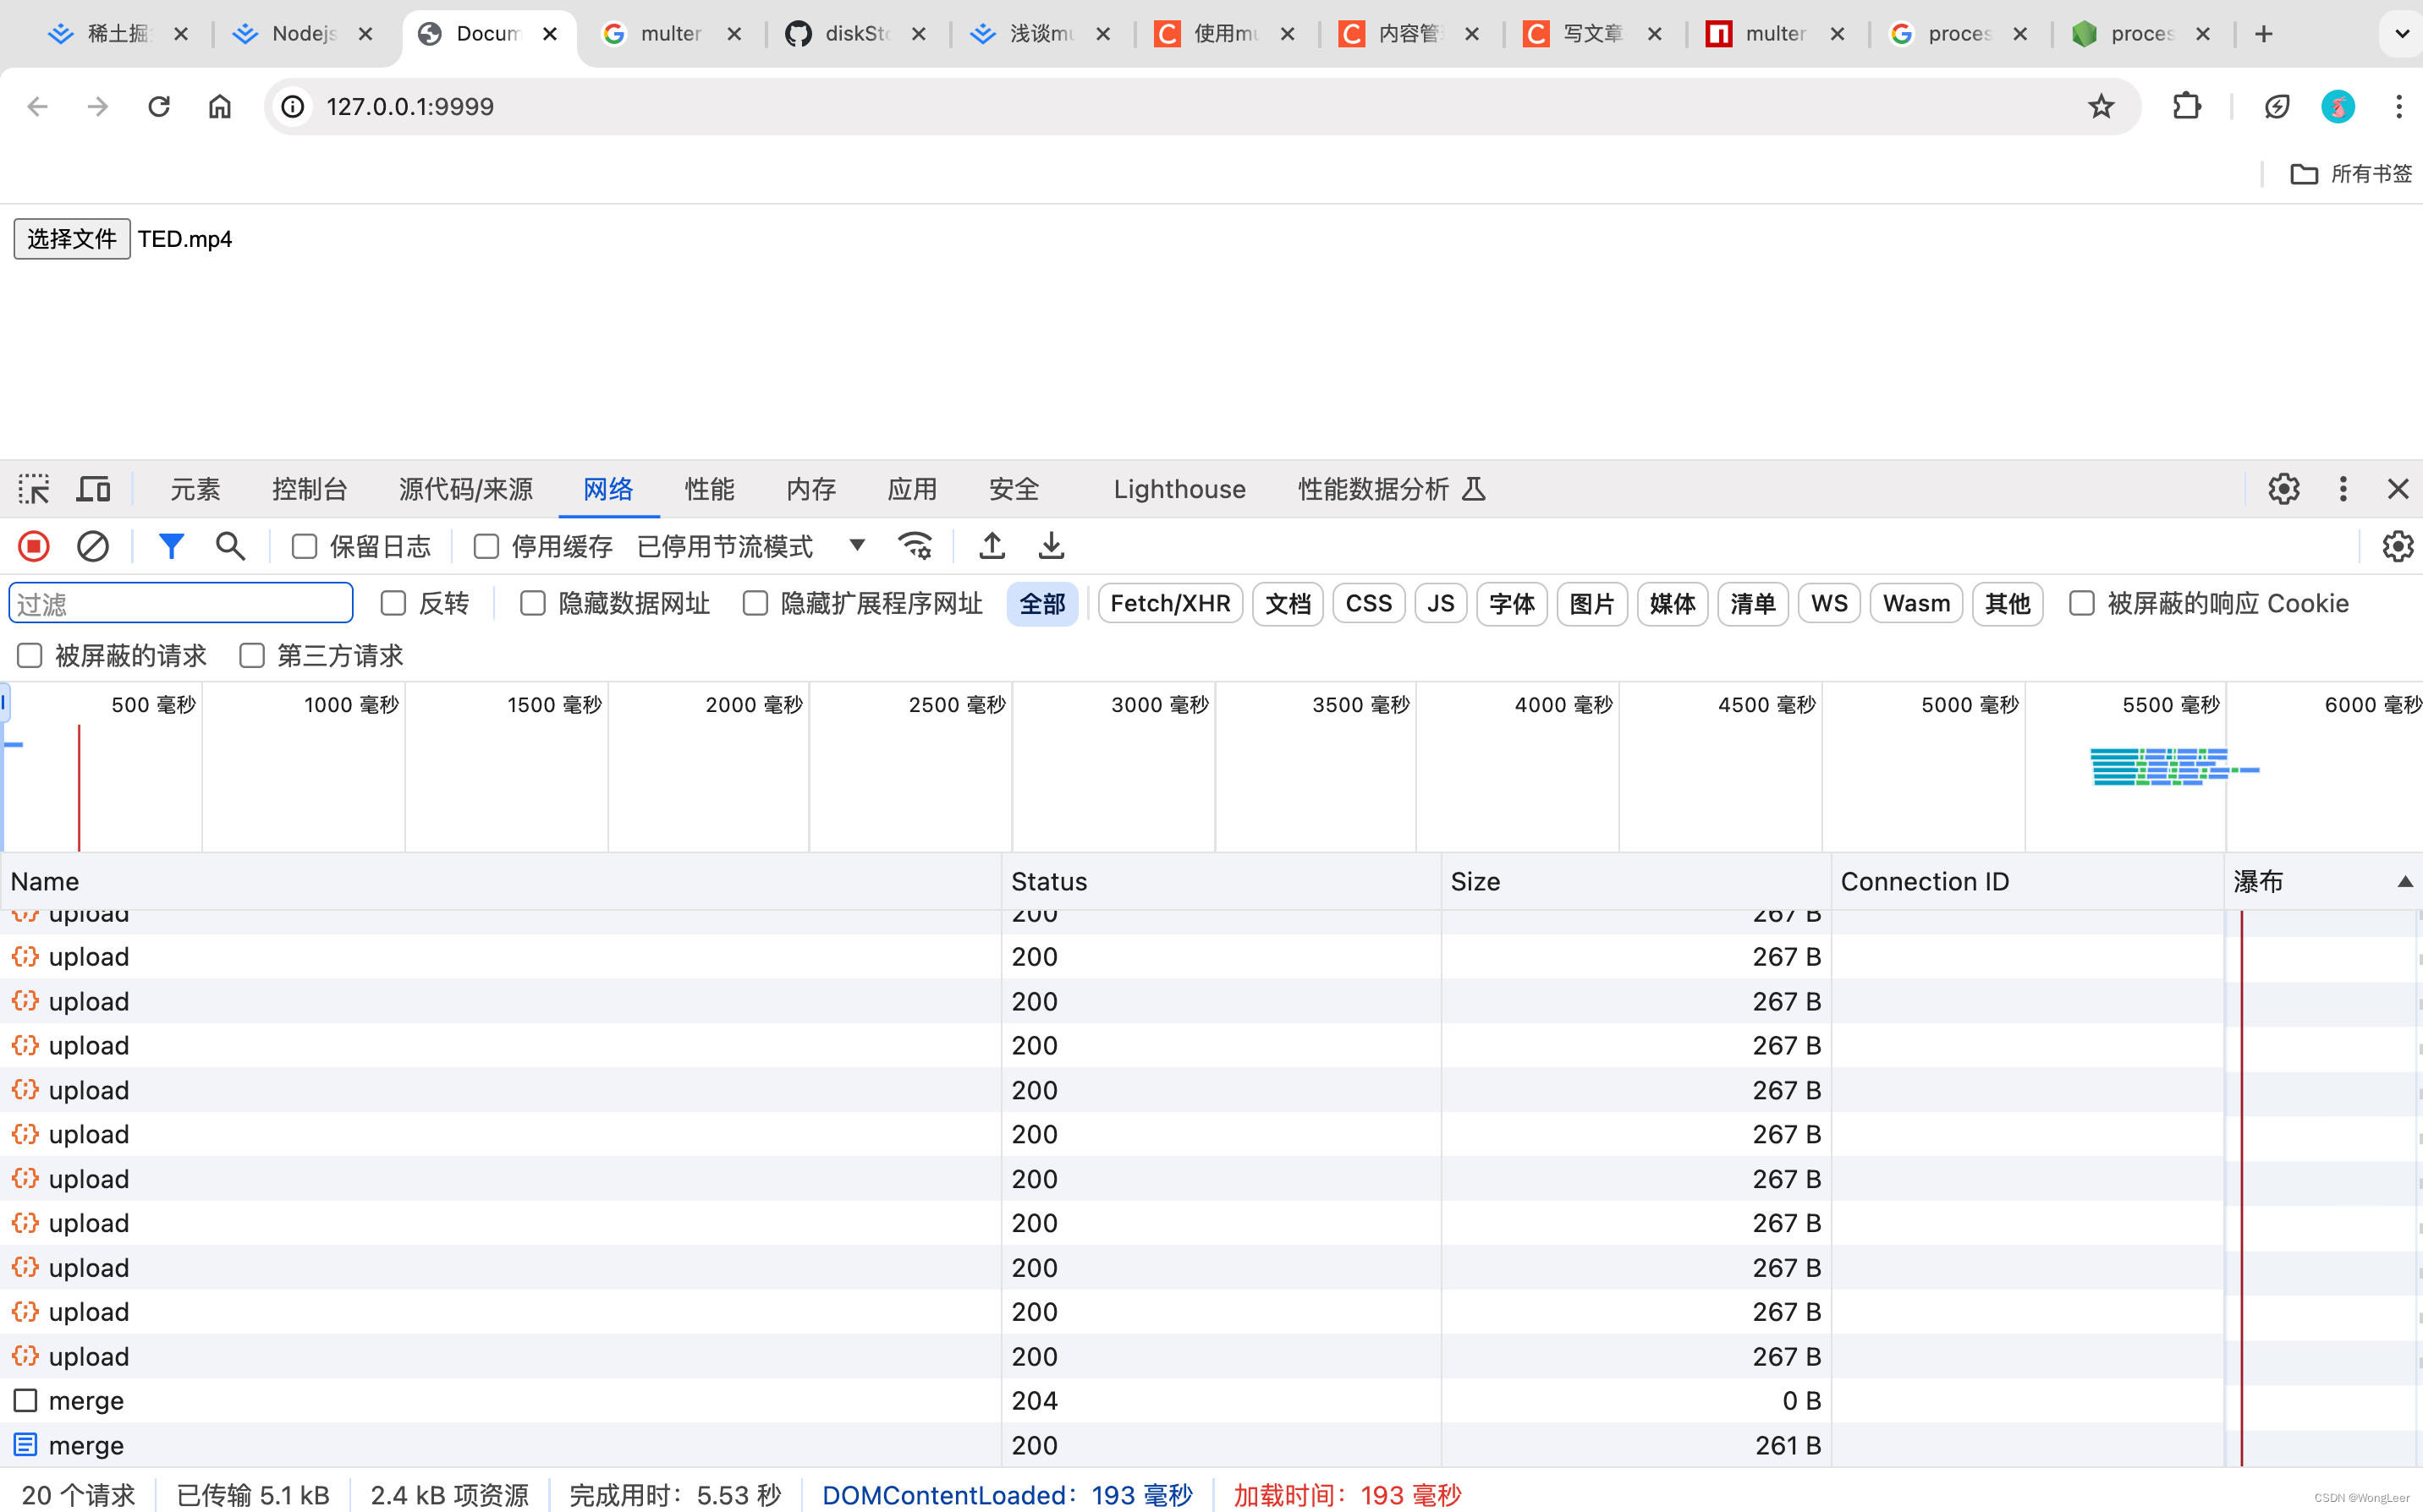The image size is (2423, 1512).
Task: Toggle device toolbar emulation icon
Action: [x=94, y=489]
